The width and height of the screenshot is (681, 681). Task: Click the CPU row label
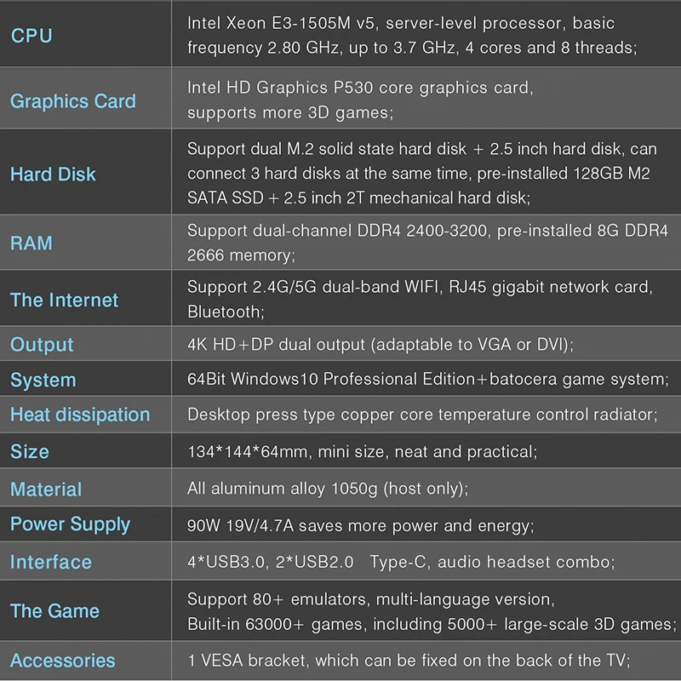click(31, 36)
